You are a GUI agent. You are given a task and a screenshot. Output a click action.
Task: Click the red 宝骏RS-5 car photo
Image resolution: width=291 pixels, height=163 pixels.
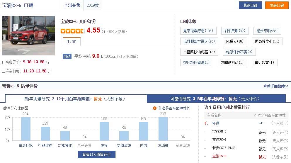(x=28, y=36)
